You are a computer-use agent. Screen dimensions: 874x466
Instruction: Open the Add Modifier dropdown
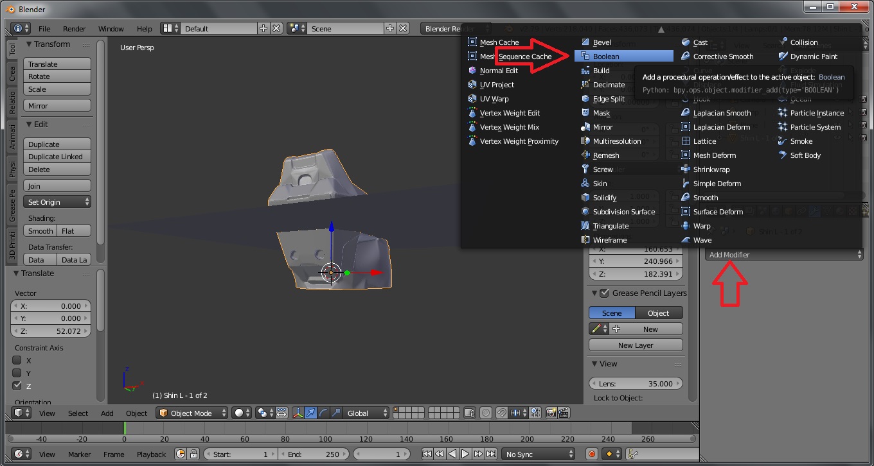pyautogui.click(x=784, y=255)
